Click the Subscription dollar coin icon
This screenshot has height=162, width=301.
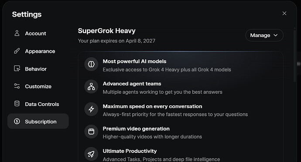[17, 121]
